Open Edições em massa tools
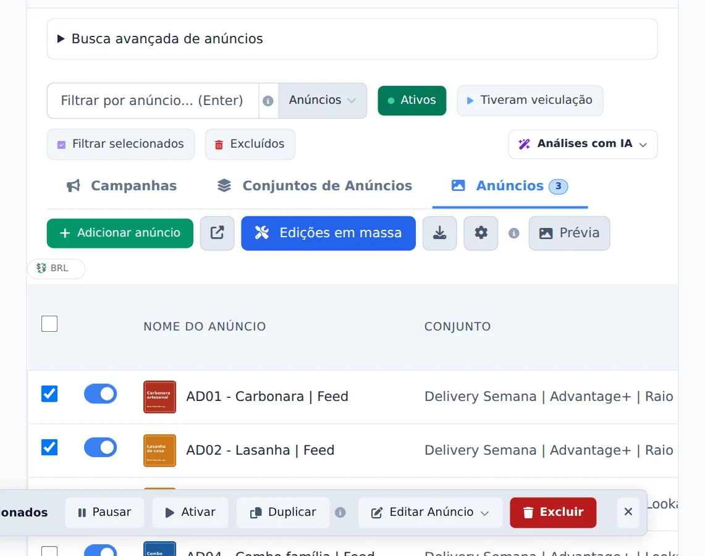This screenshot has width=705, height=556. (x=328, y=233)
